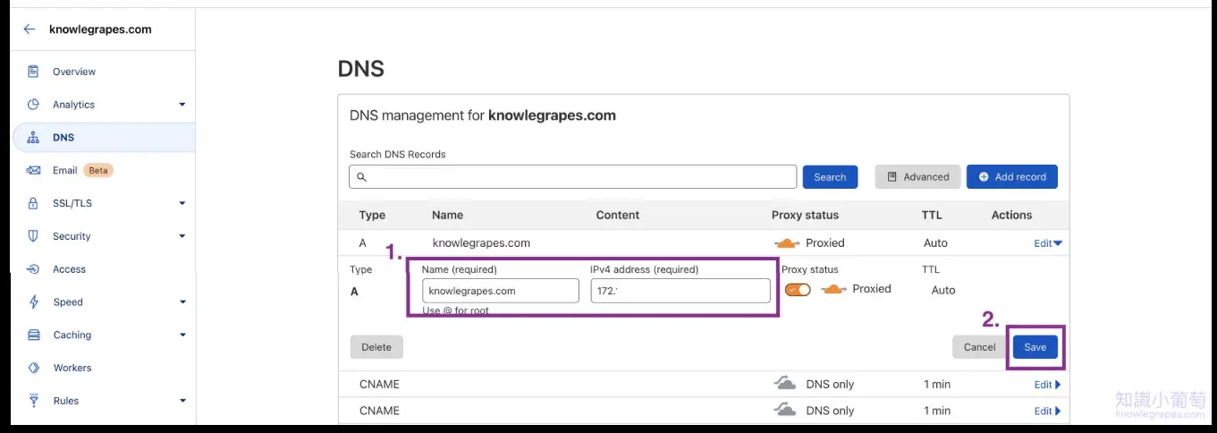Click the IPv4 address input field
The height and width of the screenshot is (433, 1217).
680,291
